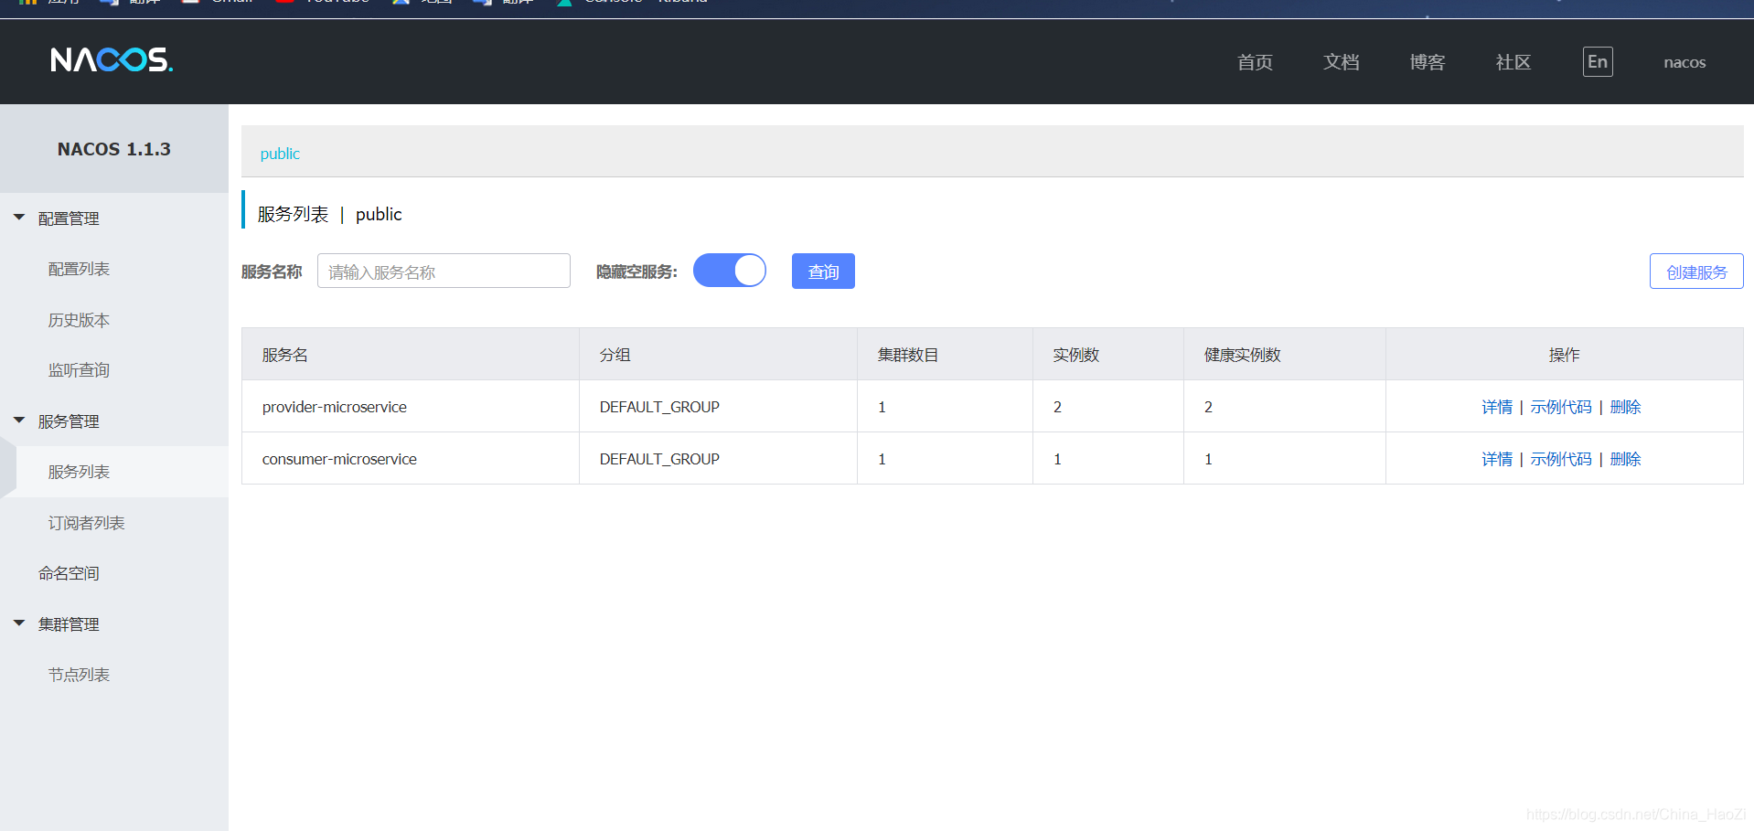Click 删除 for provider-microservice
The image size is (1754, 831).
tap(1625, 407)
